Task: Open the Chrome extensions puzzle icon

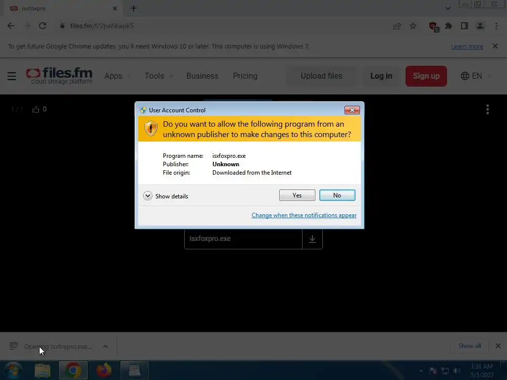Action: (x=449, y=26)
